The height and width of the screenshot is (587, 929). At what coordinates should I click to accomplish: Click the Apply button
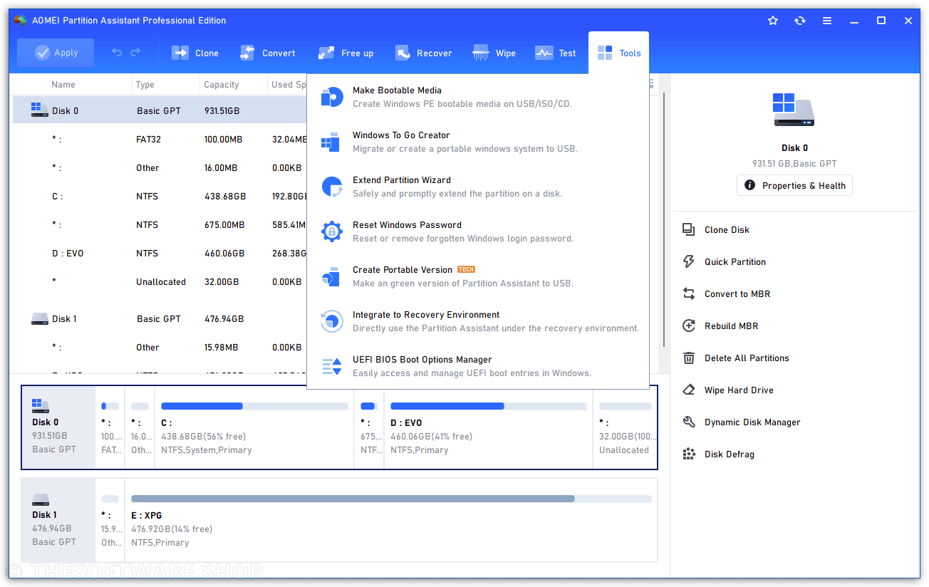(56, 53)
